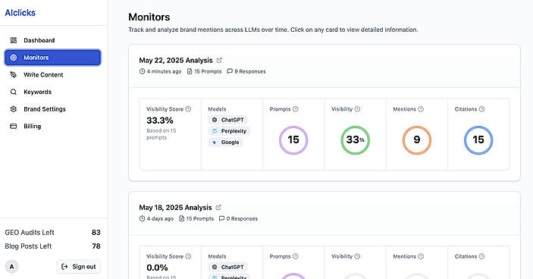
Task: Click help icon next to Mentions in May 22 card
Action: click(x=421, y=109)
